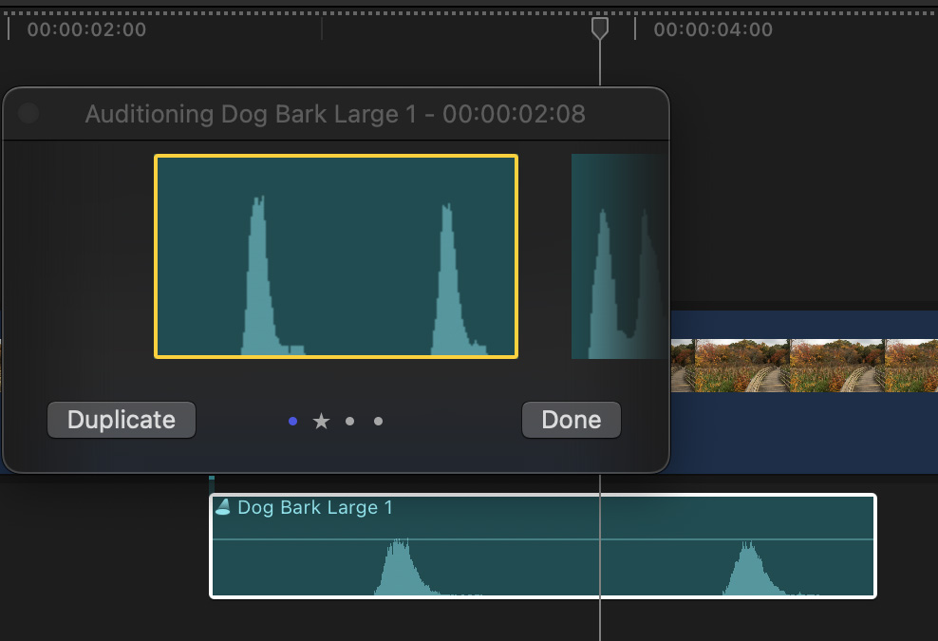938x641 pixels.
Task: Close the Auditioning Dog Bark Large 1 window
Action: (28, 114)
